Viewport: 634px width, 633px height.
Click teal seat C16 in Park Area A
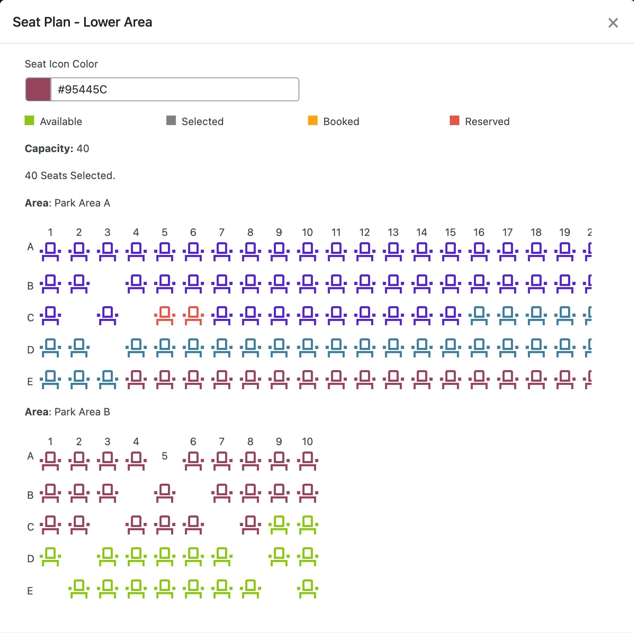[479, 316]
